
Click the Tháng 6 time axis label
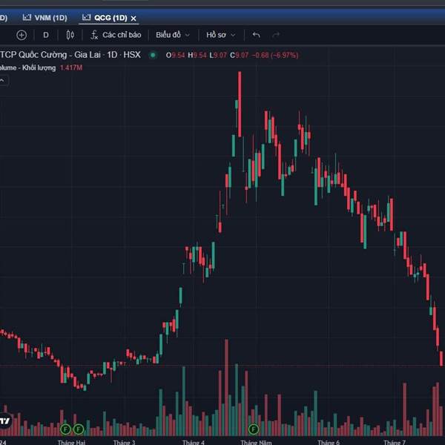coord(329,442)
